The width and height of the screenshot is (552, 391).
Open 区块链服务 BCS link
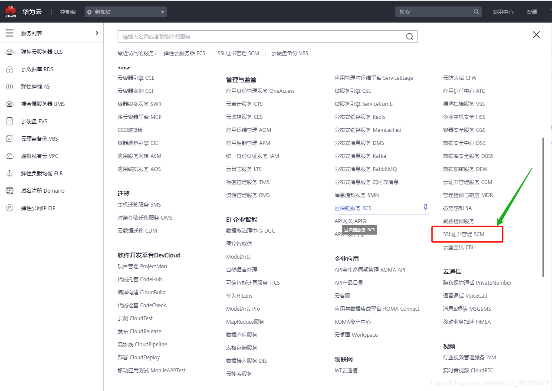click(x=353, y=208)
